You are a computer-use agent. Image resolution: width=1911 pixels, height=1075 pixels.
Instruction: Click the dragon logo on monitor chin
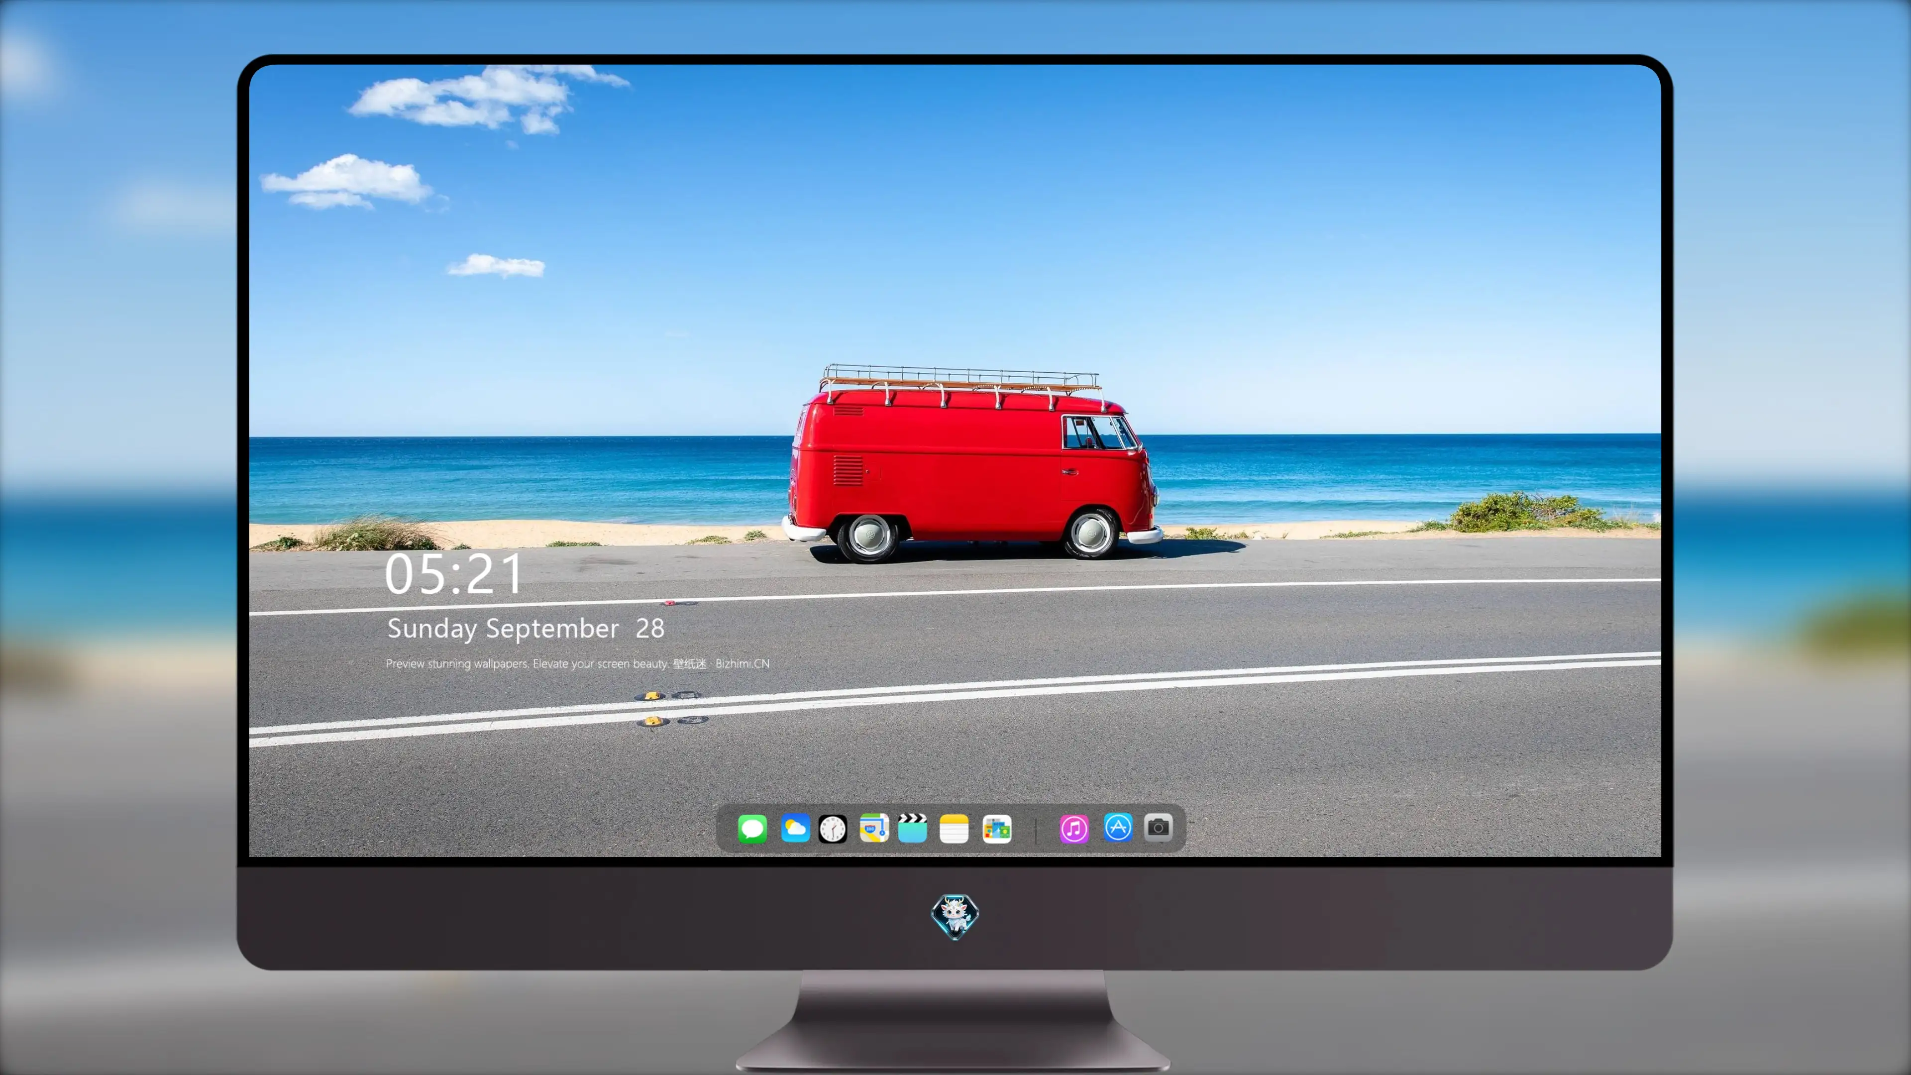click(x=955, y=917)
